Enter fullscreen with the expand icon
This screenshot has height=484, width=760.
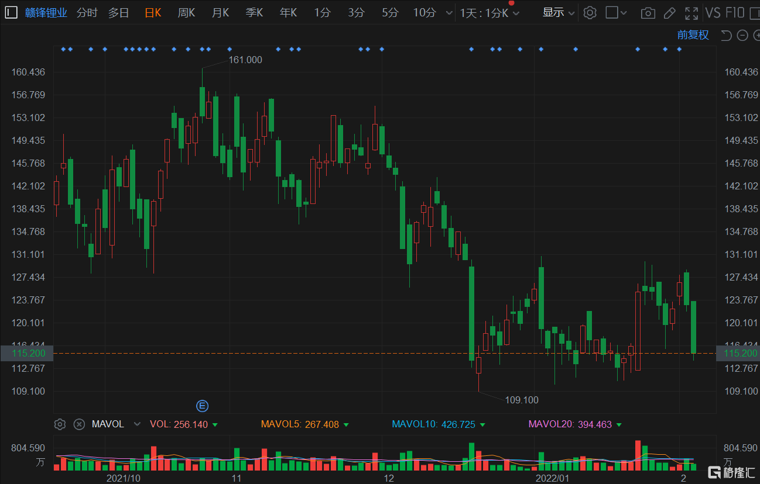click(x=691, y=13)
